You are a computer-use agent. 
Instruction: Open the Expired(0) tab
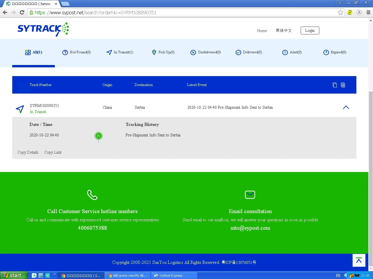(335, 52)
